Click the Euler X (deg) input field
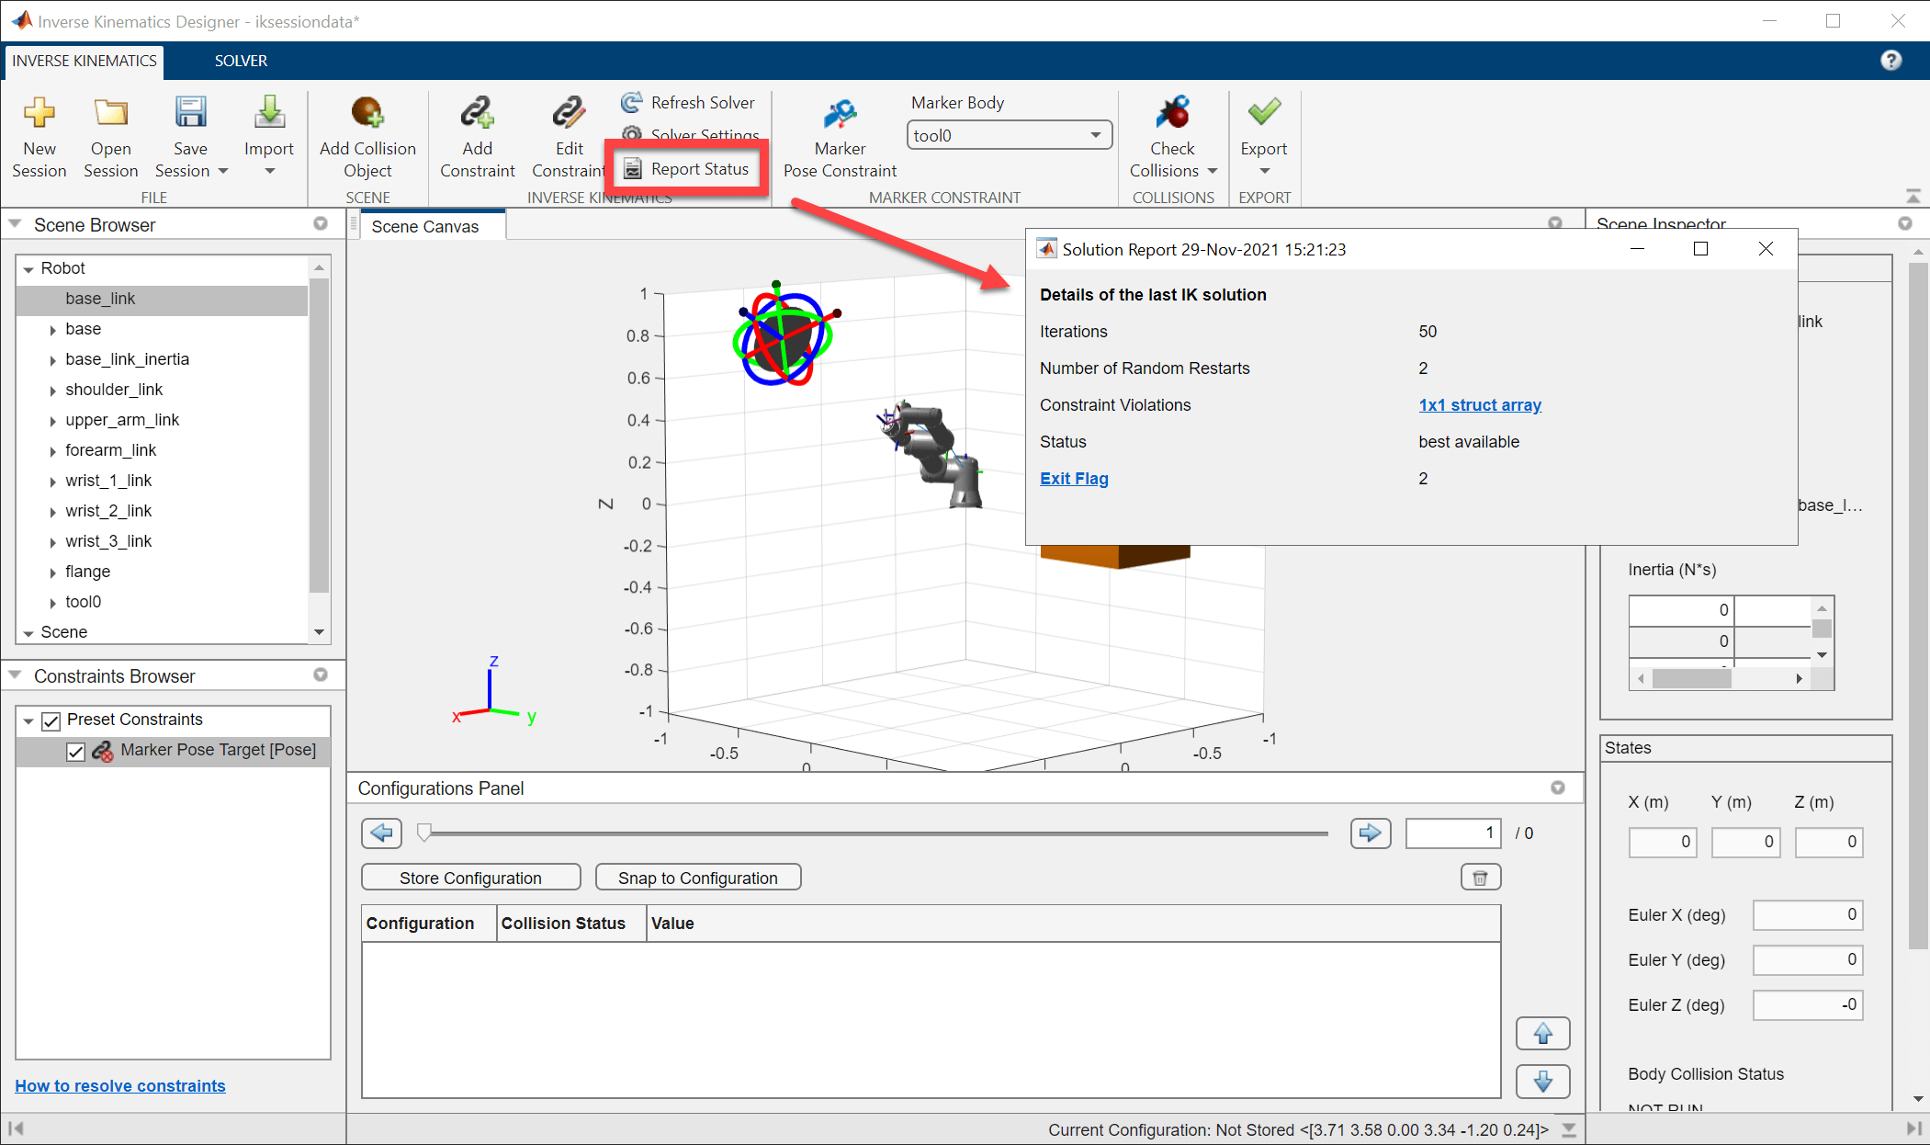The image size is (1930, 1145). 1806,915
